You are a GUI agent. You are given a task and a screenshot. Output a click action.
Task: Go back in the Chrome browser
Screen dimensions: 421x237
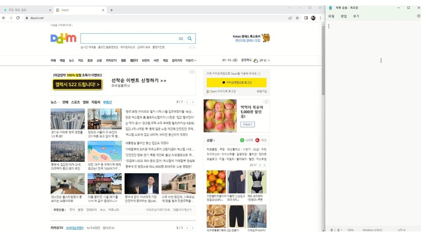pos(4,18)
